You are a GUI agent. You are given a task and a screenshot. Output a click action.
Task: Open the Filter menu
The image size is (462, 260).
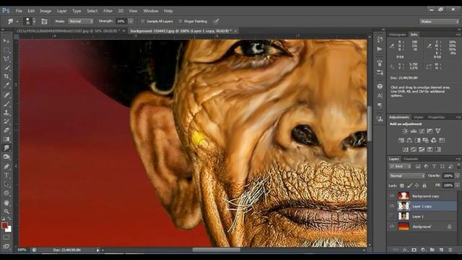[x=108, y=11]
